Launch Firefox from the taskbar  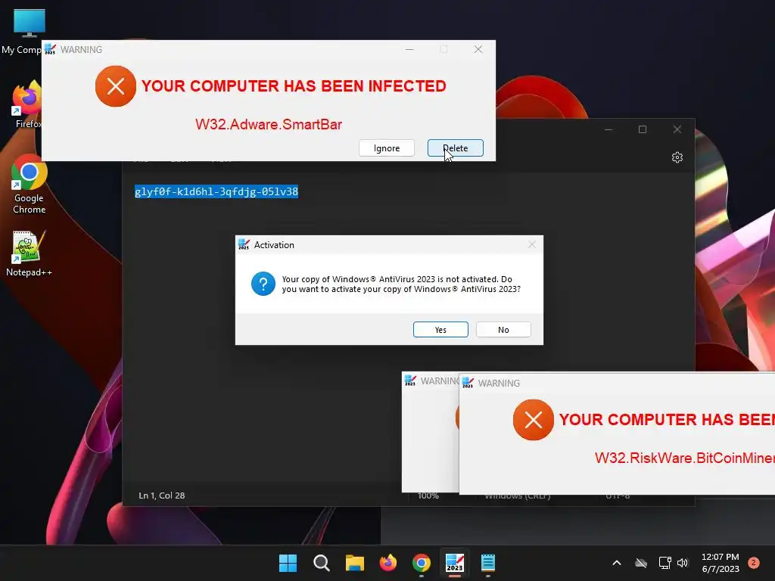[388, 563]
